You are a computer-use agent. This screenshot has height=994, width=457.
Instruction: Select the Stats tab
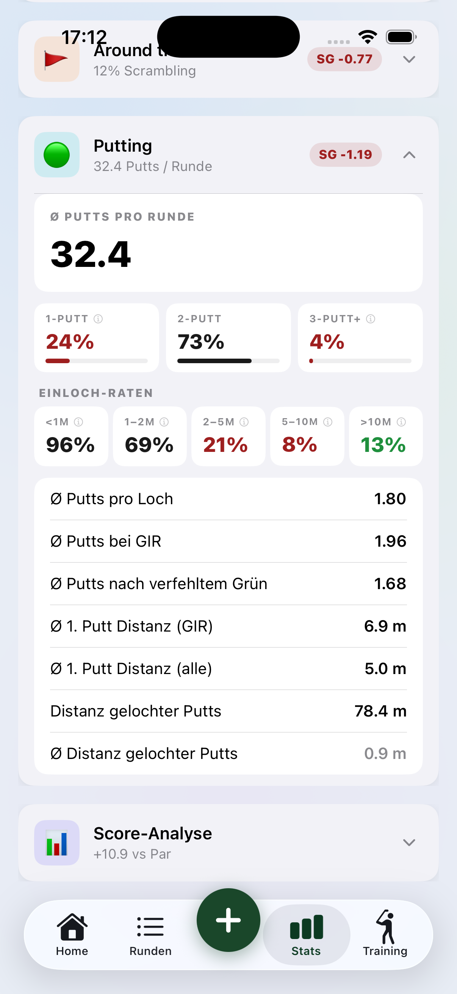click(306, 934)
